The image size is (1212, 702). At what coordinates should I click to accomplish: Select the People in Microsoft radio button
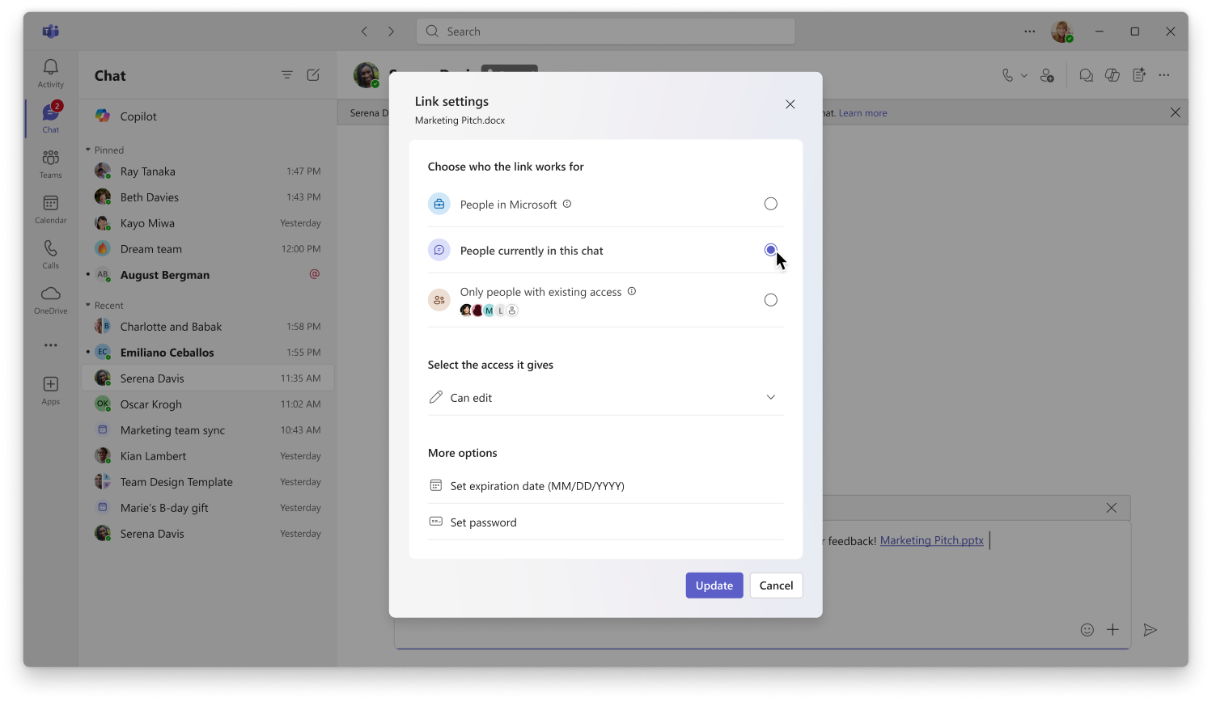(x=770, y=203)
